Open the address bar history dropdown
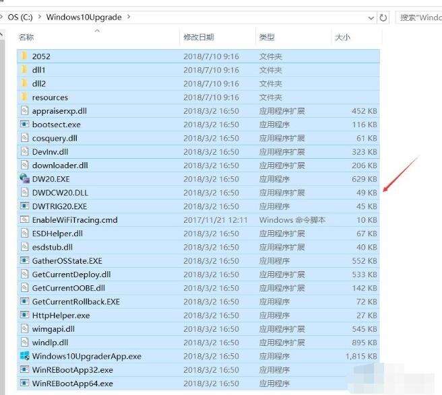Screen dimensions: 442x395 371,18
